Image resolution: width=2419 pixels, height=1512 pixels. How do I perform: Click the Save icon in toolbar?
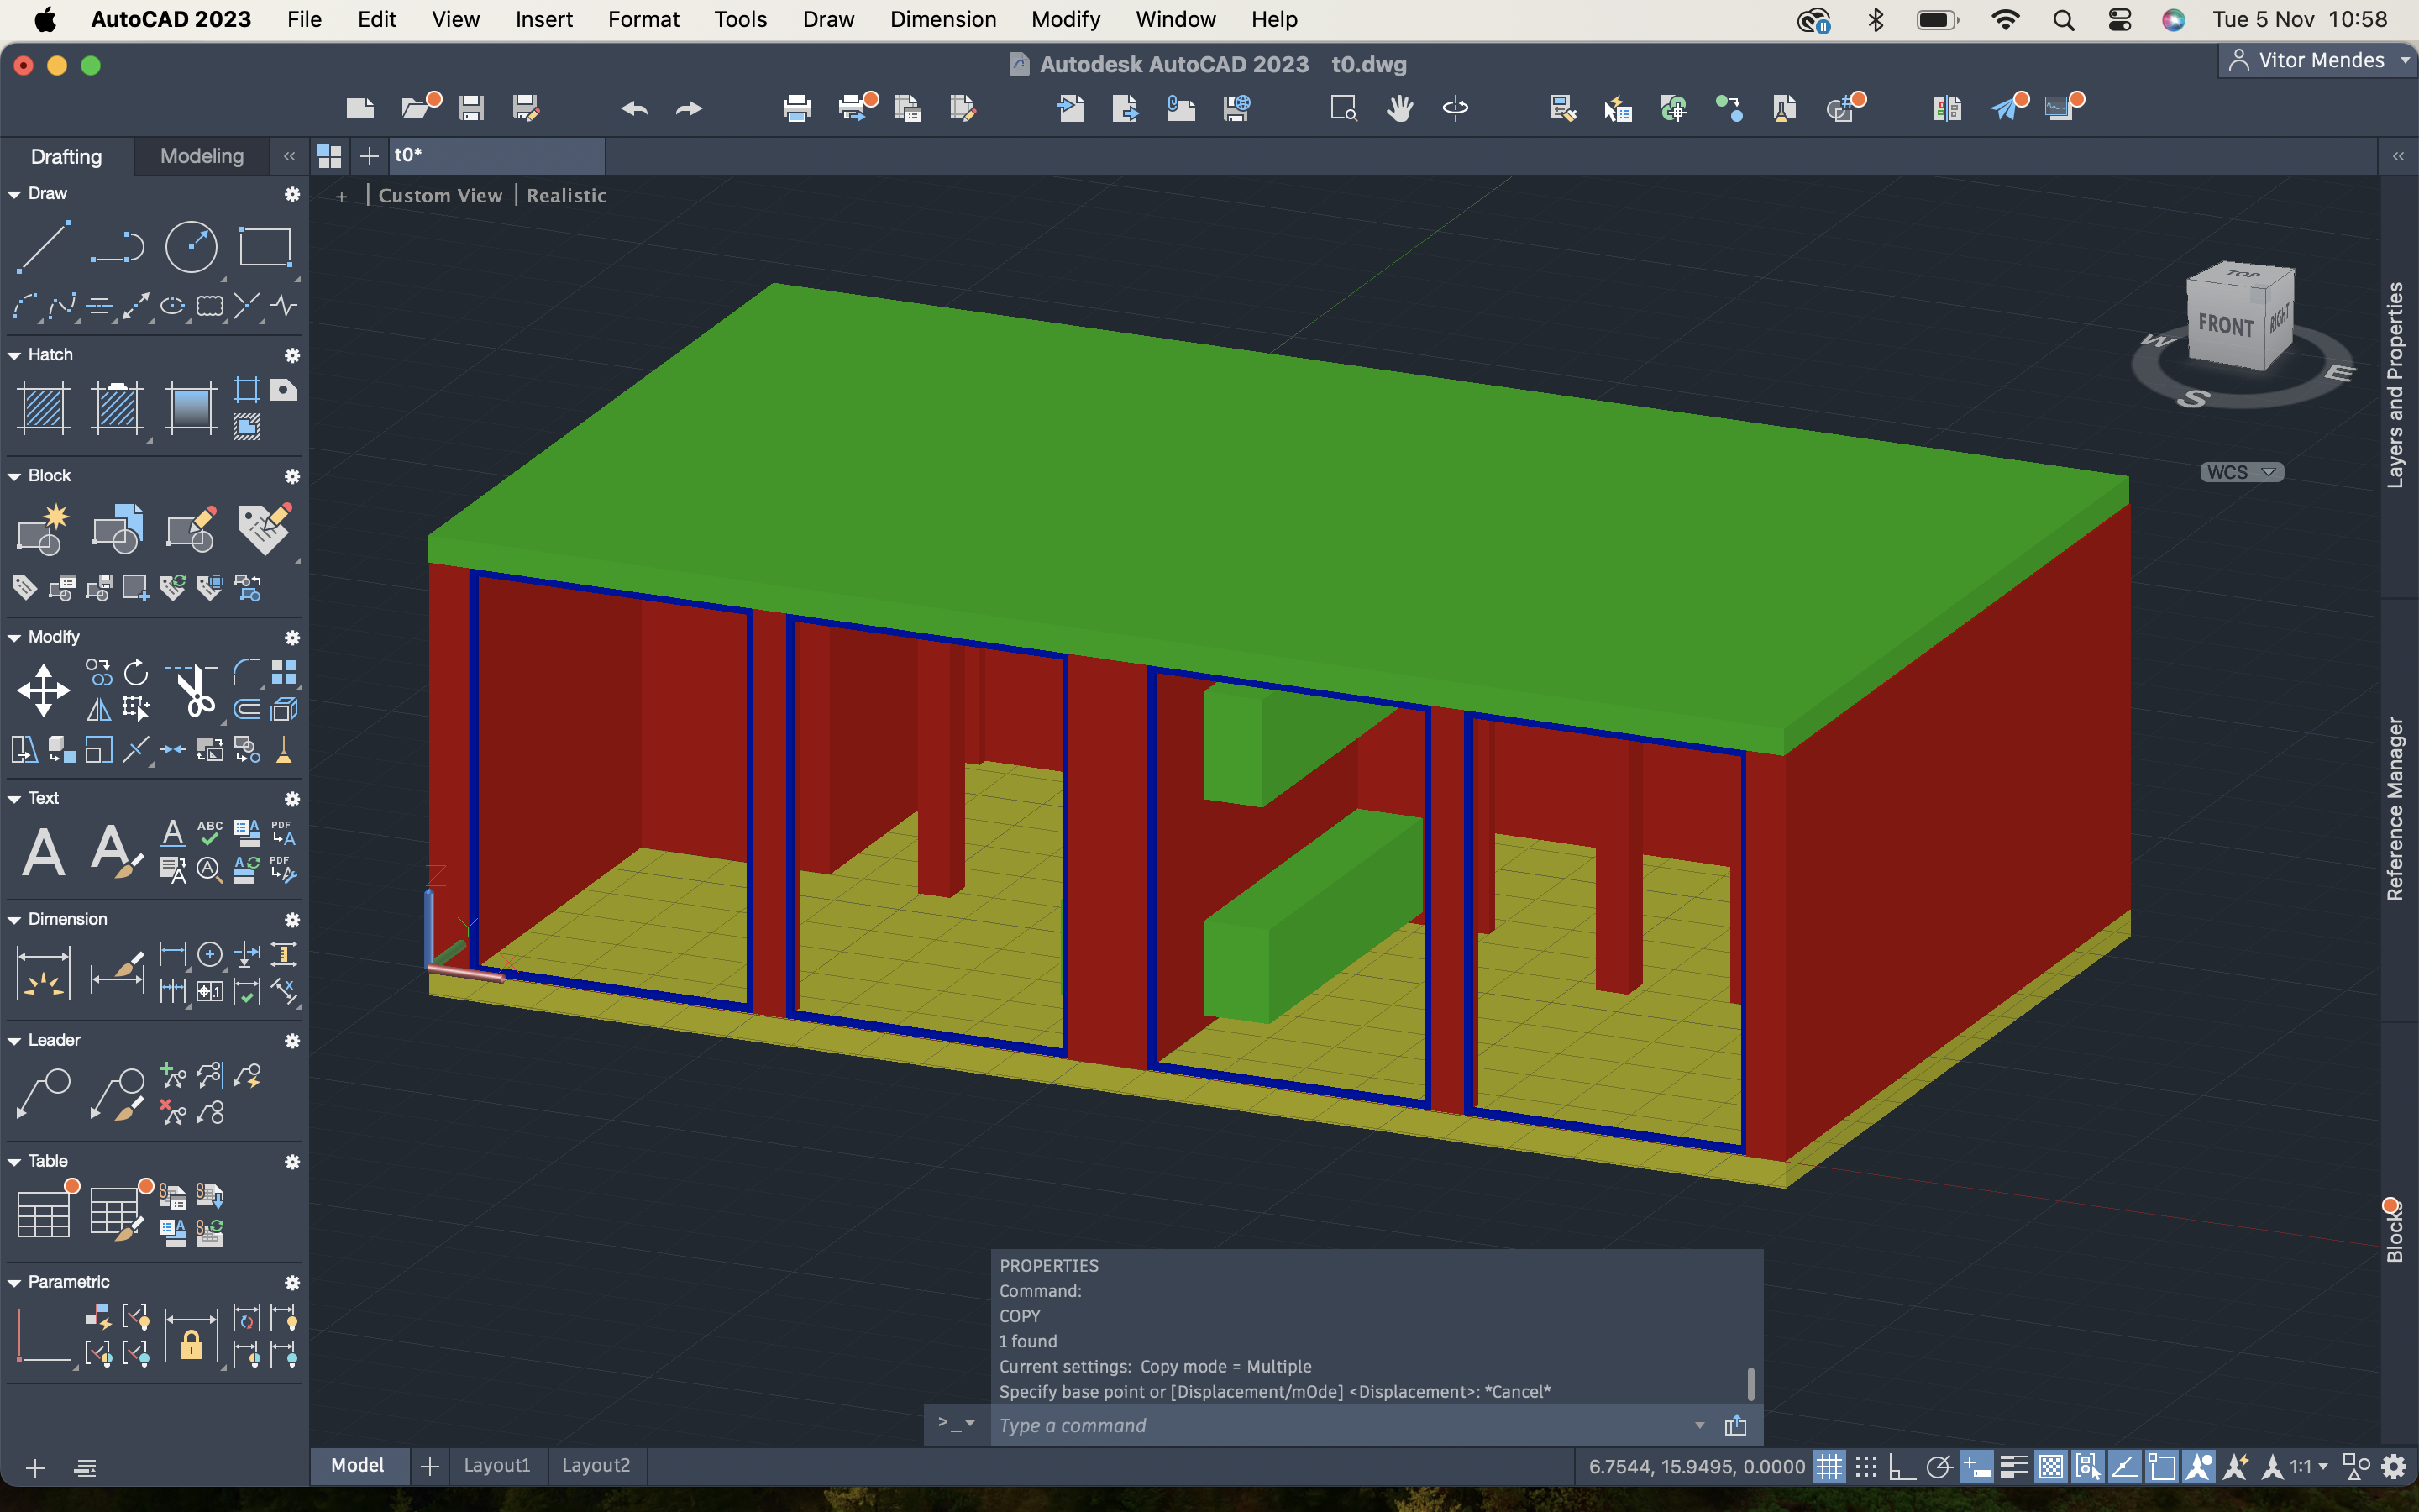coord(471,108)
